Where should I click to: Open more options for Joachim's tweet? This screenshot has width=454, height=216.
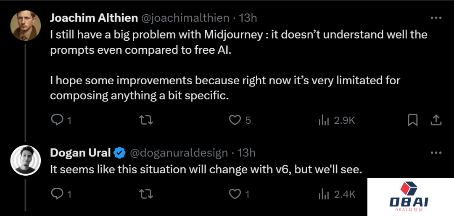click(x=436, y=18)
